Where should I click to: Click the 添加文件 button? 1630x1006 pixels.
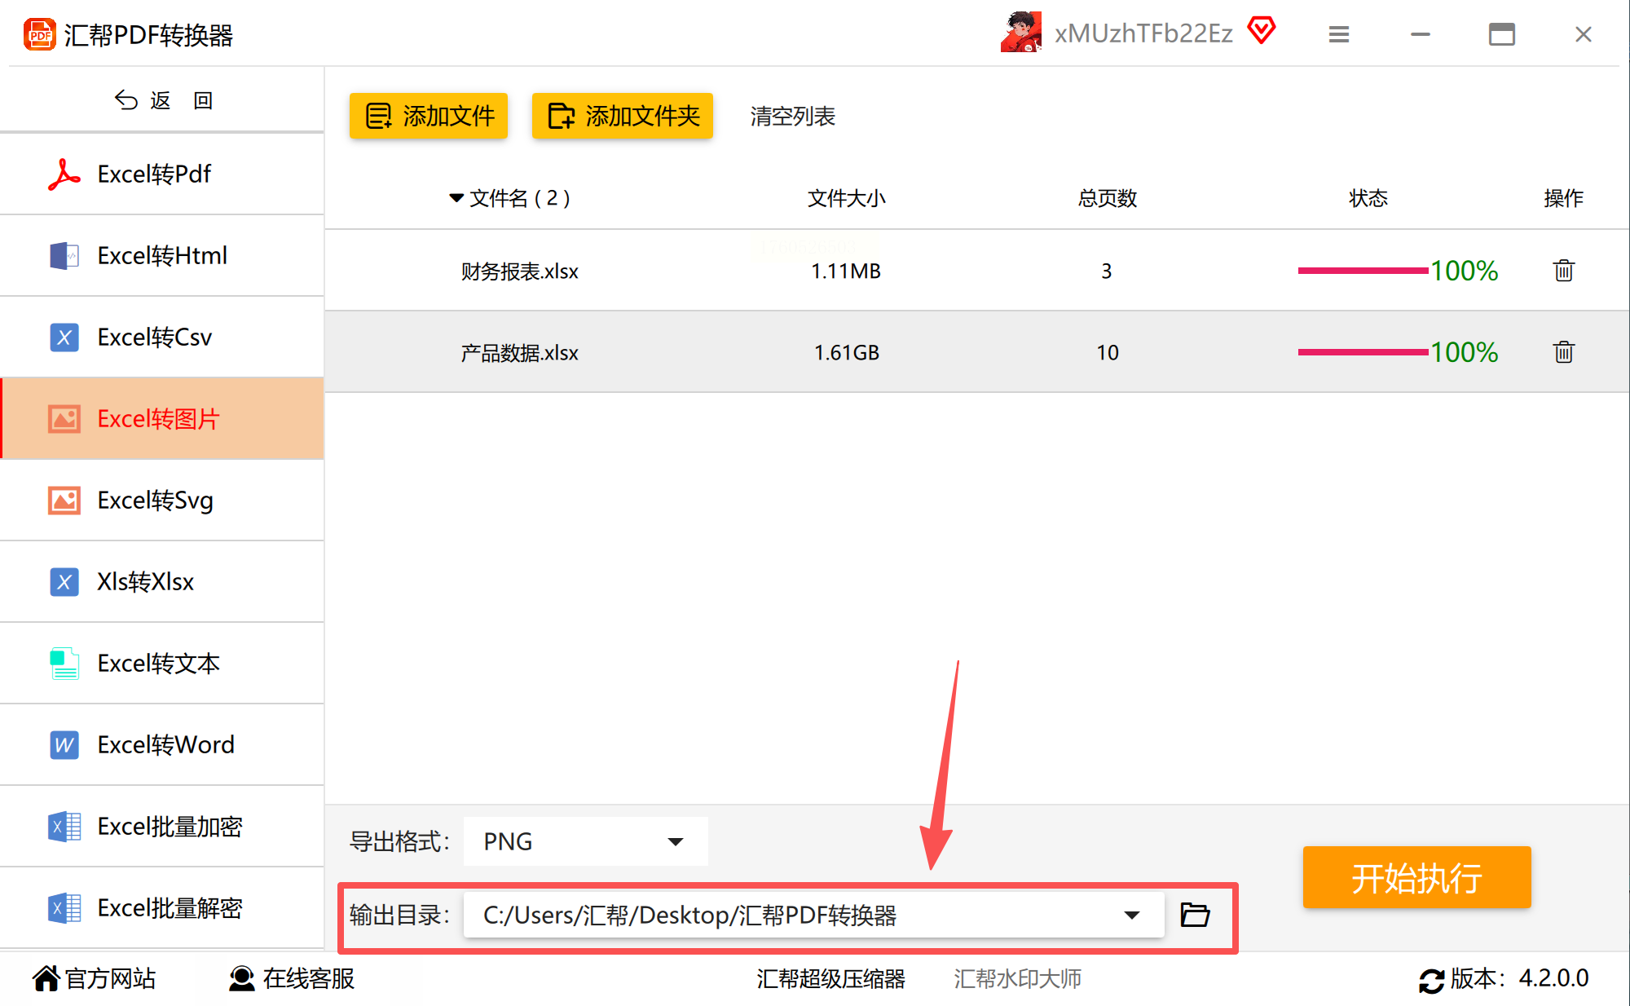pos(429,116)
